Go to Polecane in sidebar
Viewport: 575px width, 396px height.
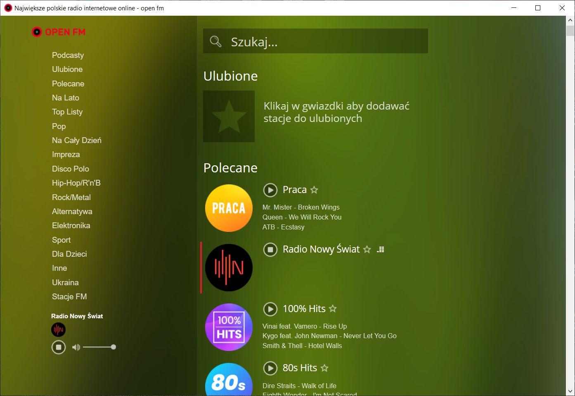tap(68, 83)
